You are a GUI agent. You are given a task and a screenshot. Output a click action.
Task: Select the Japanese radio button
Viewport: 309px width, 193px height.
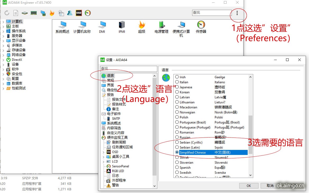click(177, 87)
